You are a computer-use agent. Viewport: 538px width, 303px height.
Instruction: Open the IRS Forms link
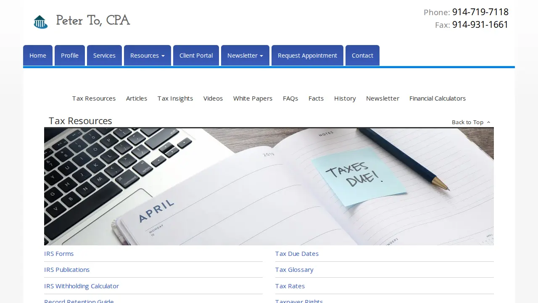click(59, 254)
